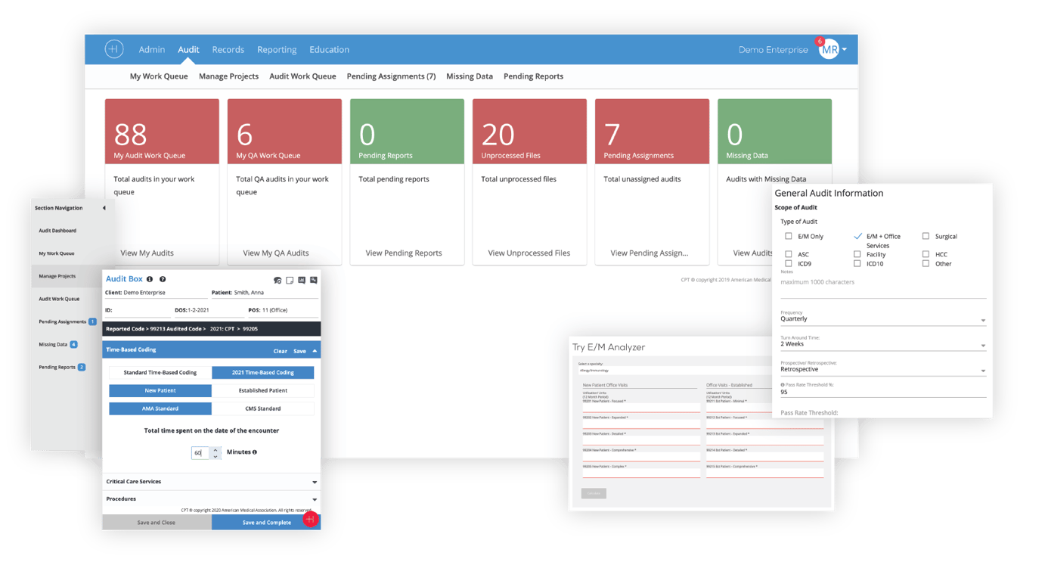Check the Surgical audit type box
The width and height of the screenshot is (1048, 562).
coord(926,236)
